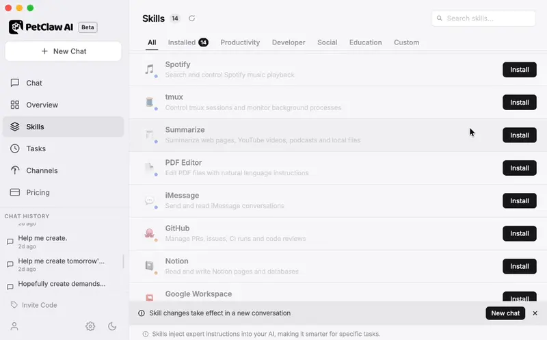Select the All tab
This screenshot has height=340, width=547.
[152, 42]
